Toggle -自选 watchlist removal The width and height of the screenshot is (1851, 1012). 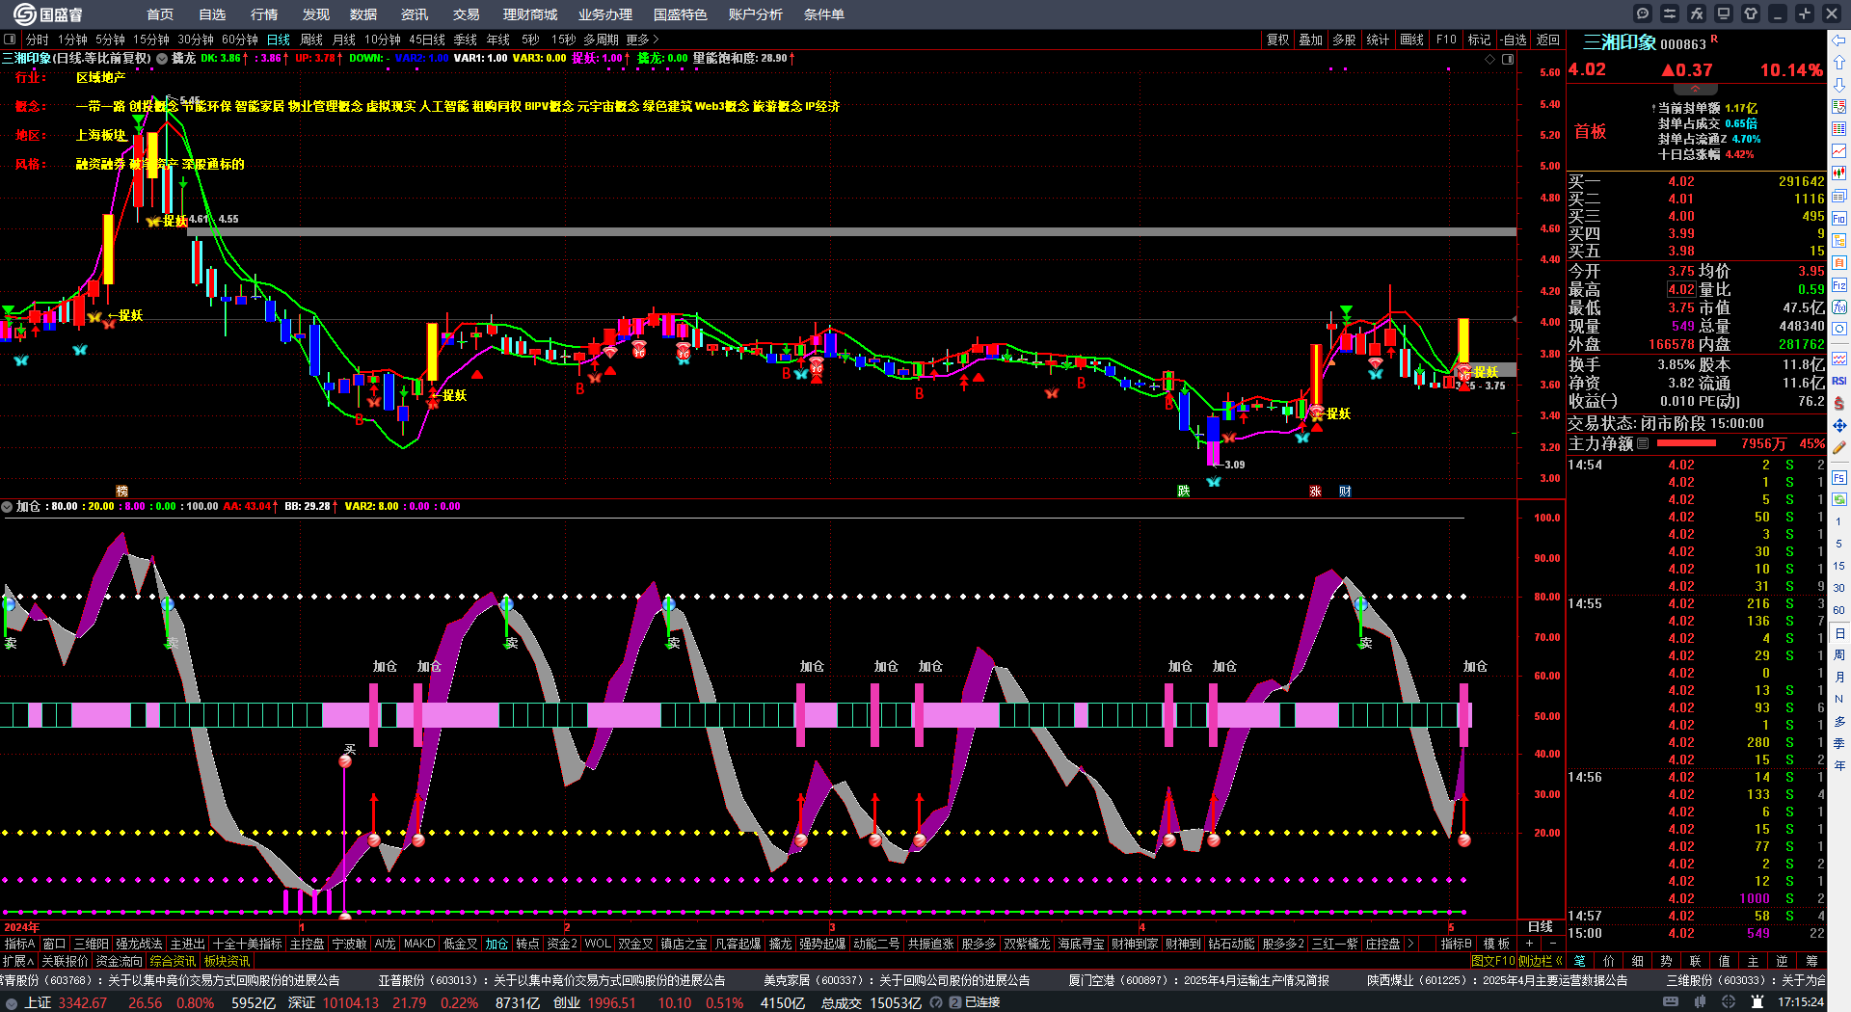pos(1514,40)
